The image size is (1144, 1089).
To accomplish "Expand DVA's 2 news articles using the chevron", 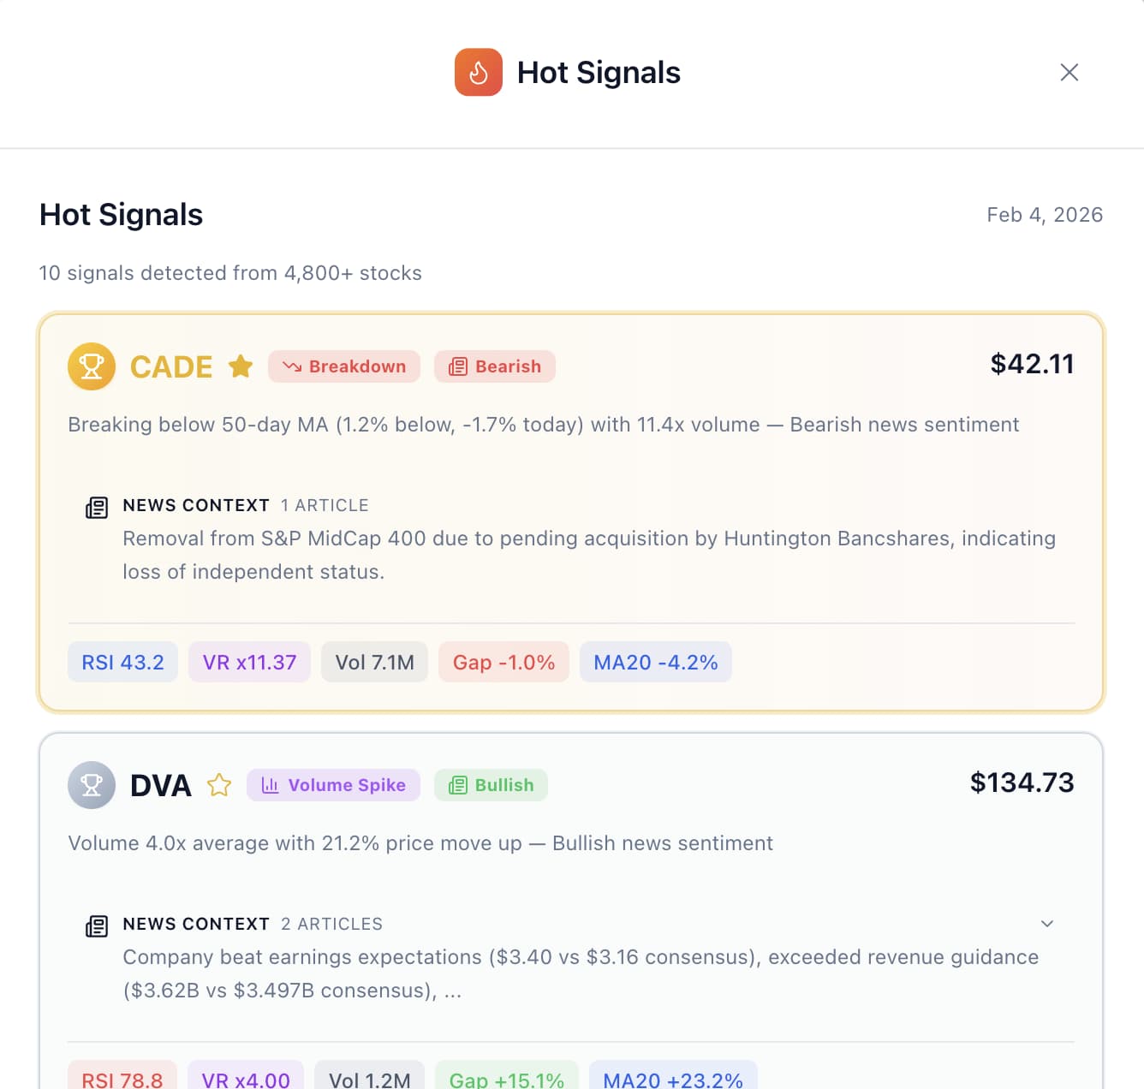I will (x=1046, y=924).
